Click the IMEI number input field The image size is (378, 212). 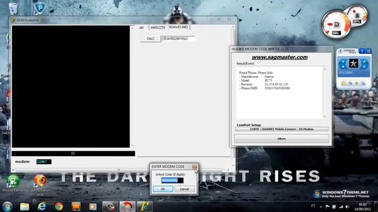[x=178, y=39]
